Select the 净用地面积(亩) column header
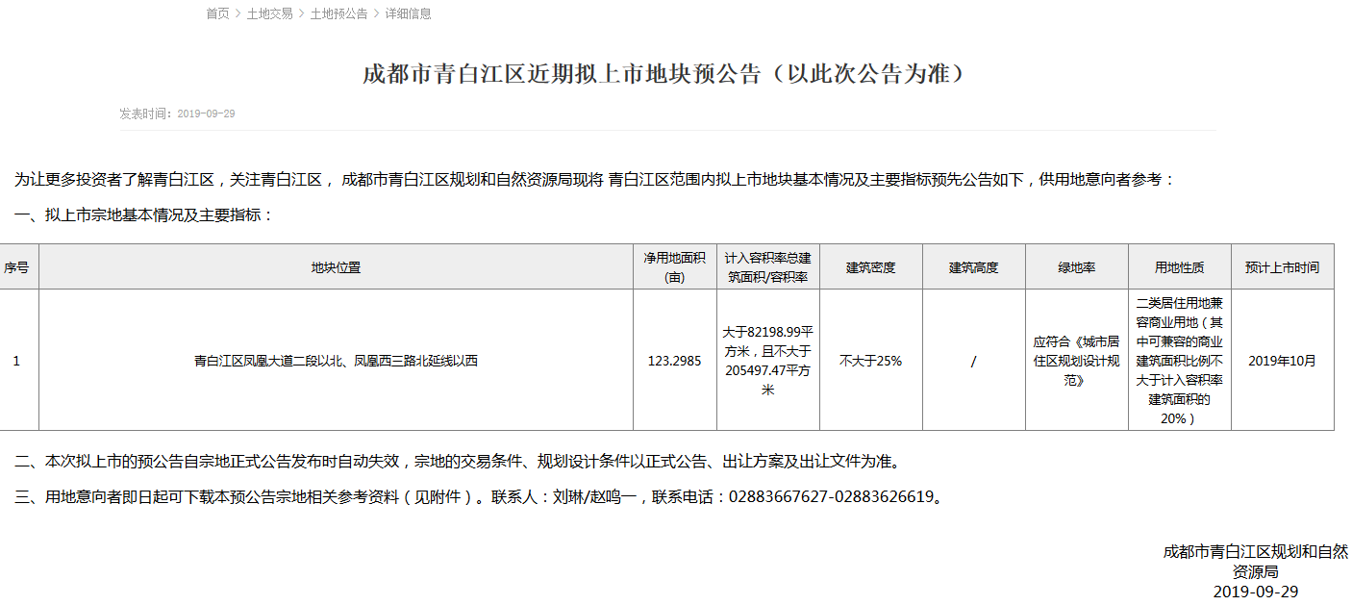Viewport: 1352px width, 605px height. pos(674,267)
